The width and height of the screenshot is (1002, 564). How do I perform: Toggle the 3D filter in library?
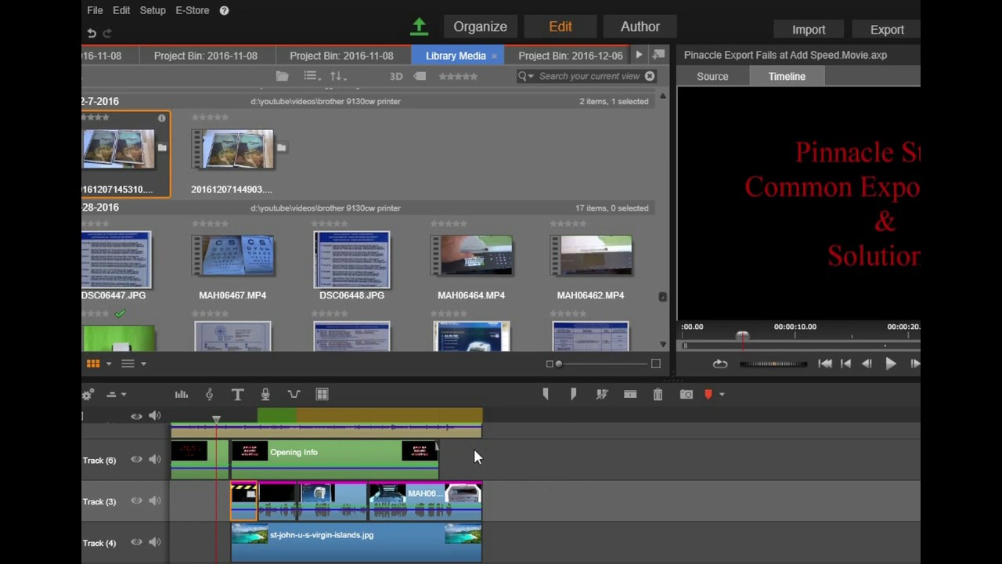tap(396, 76)
